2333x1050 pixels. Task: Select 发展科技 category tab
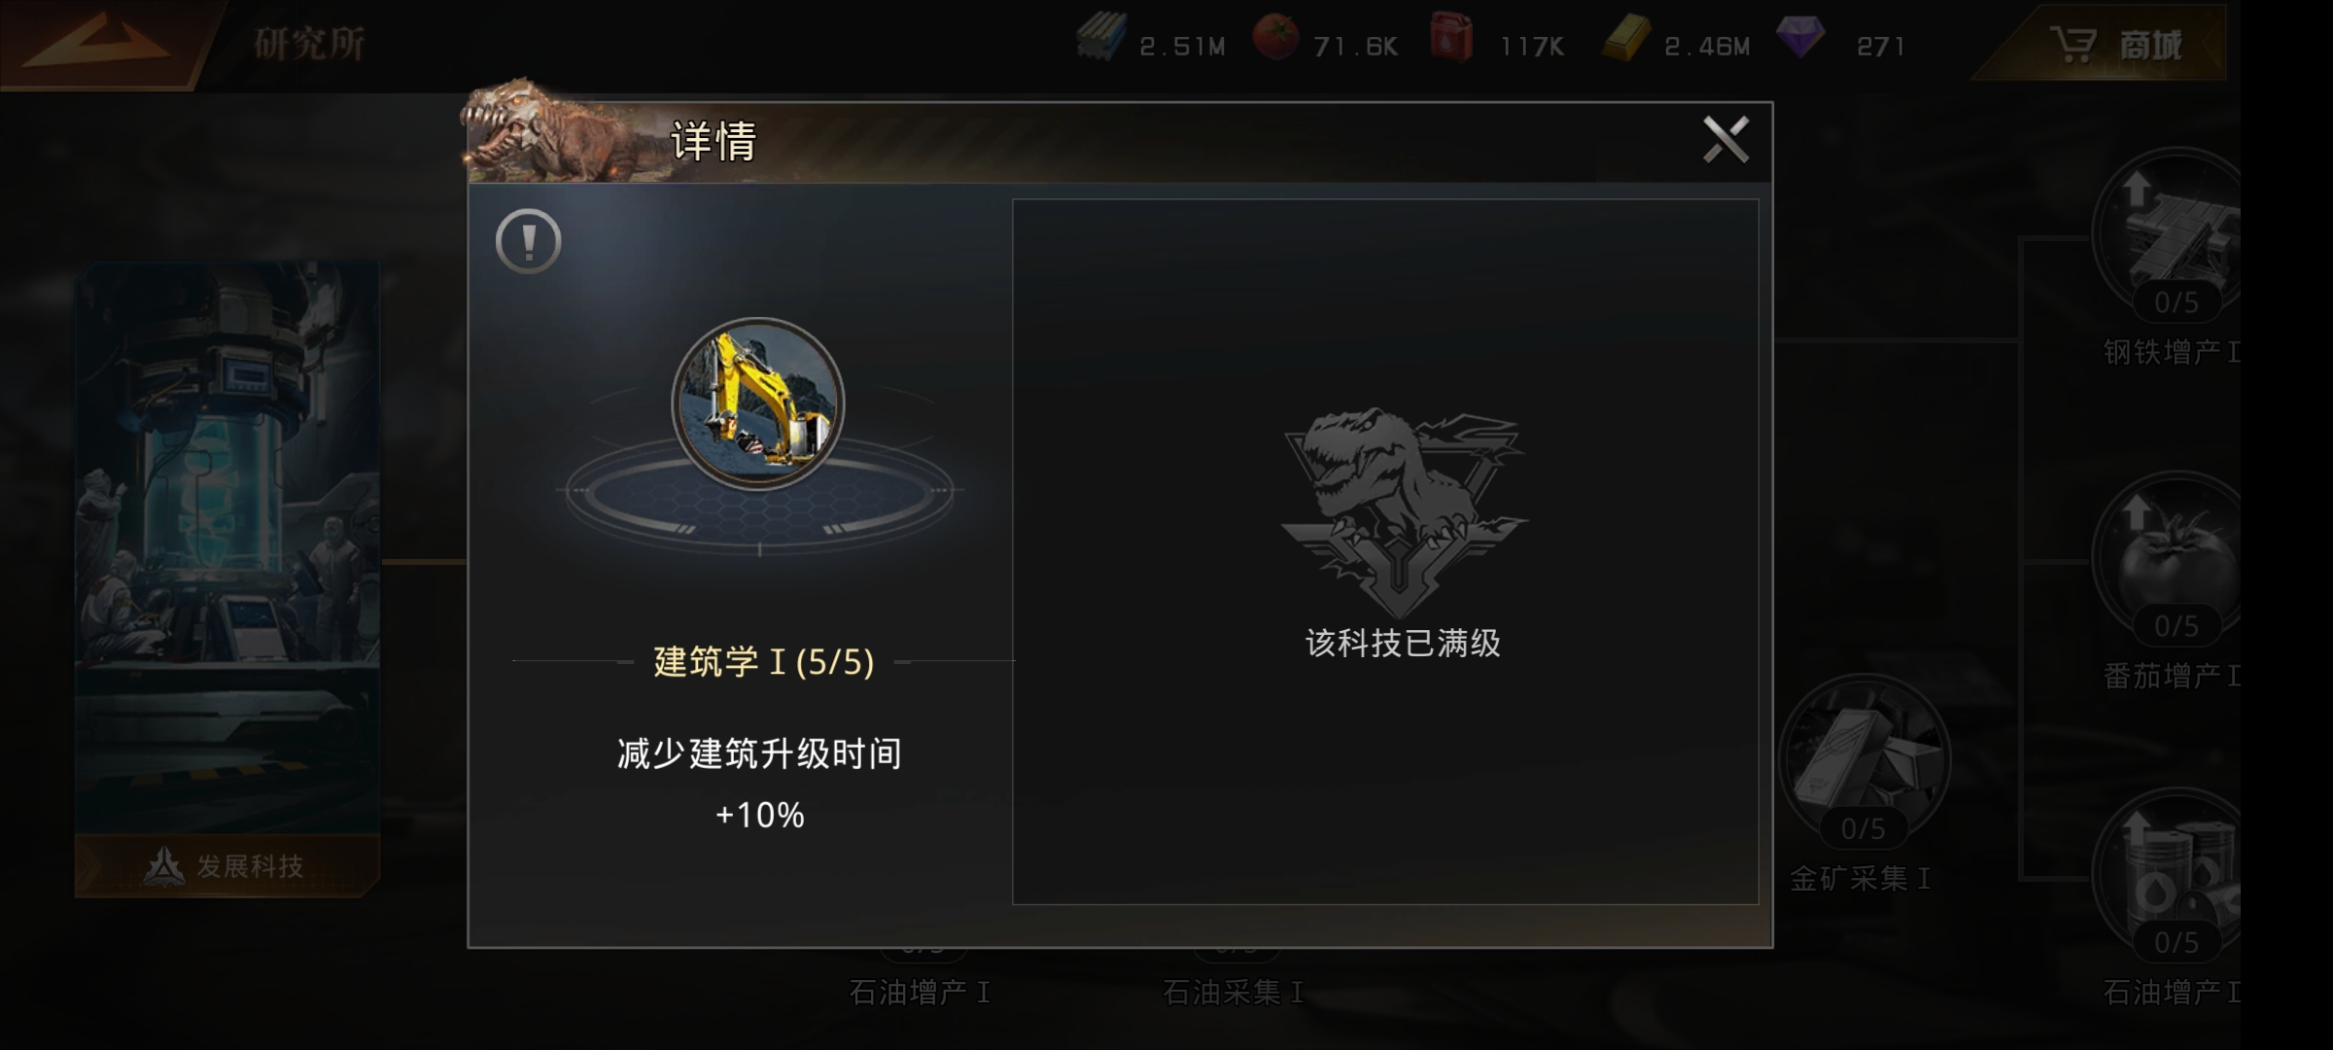[x=226, y=865]
